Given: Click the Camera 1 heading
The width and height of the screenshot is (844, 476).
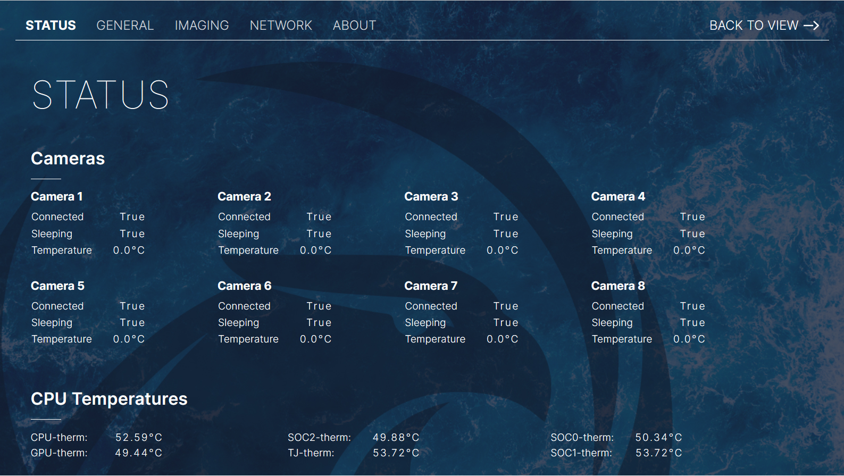Looking at the screenshot, I should pyautogui.click(x=57, y=197).
